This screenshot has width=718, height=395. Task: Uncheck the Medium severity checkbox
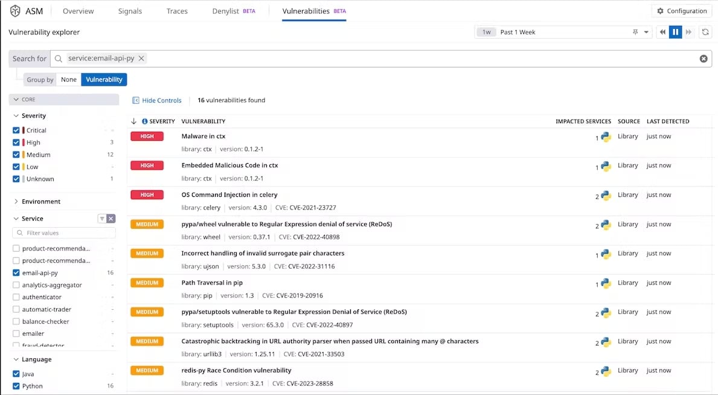16,155
